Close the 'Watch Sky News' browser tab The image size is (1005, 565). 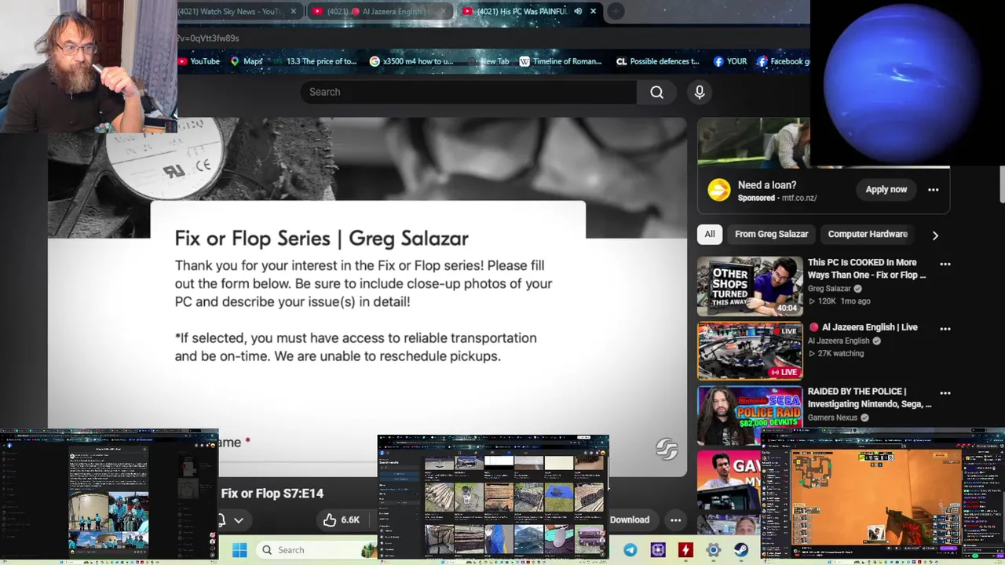[x=294, y=11]
